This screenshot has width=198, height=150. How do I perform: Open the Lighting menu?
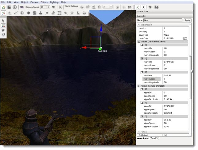click(x=54, y=2)
